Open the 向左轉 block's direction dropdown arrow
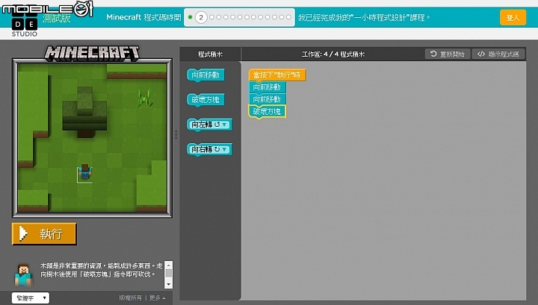Image resolution: width=538 pixels, height=305 pixels. 224,125
